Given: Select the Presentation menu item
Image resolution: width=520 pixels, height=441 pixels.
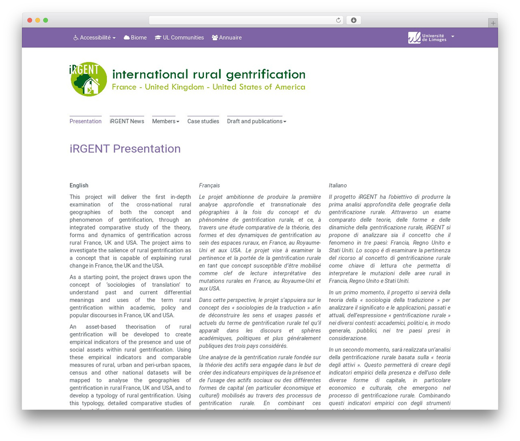Looking at the screenshot, I should coord(85,121).
